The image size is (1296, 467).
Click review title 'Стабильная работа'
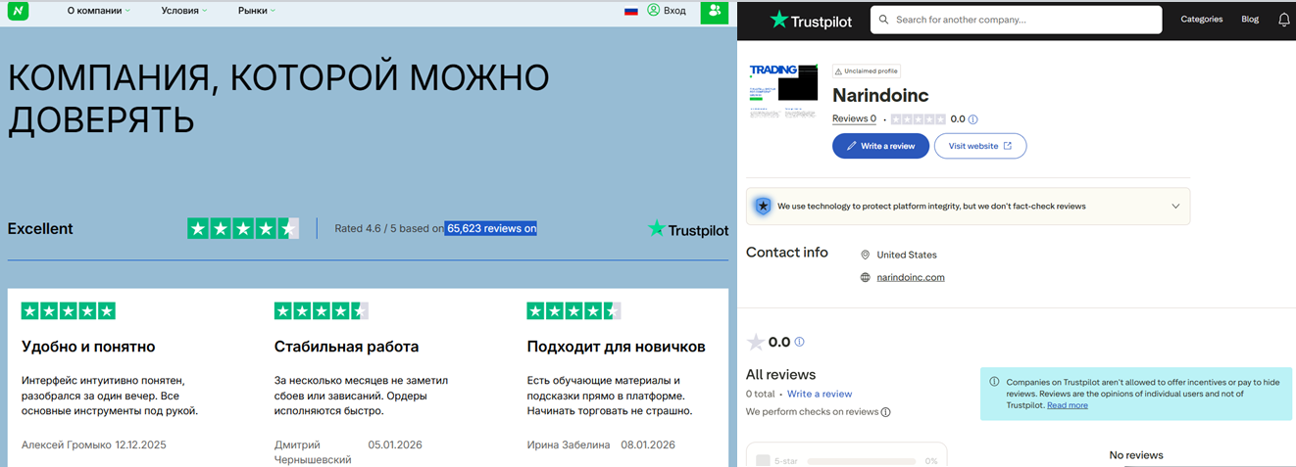click(346, 347)
